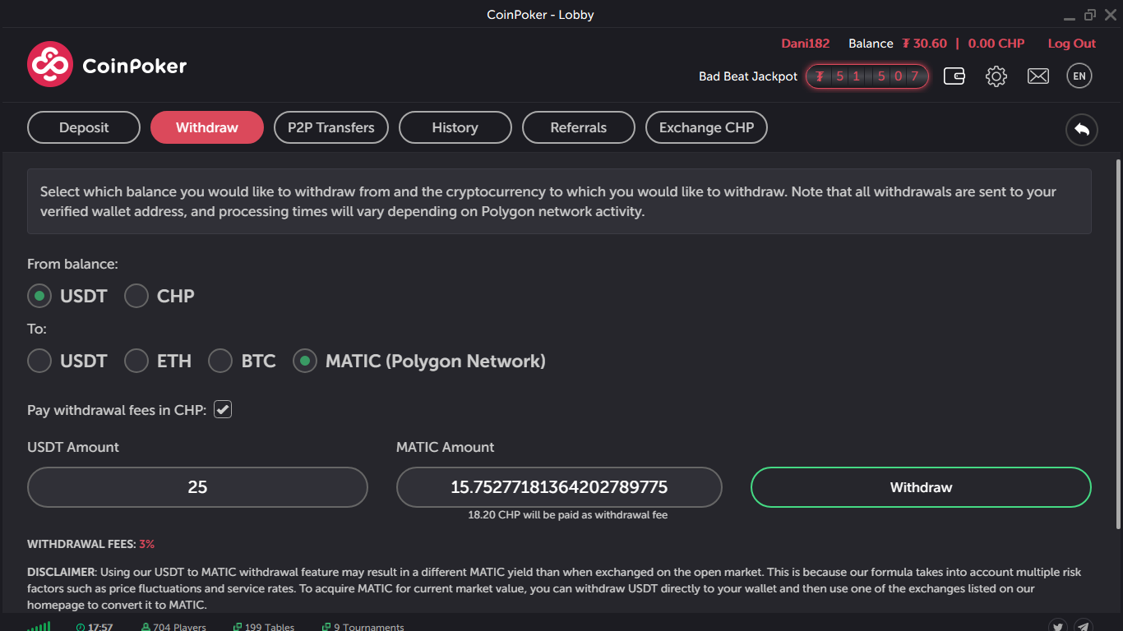Image resolution: width=1123 pixels, height=631 pixels.
Task: Choose MATIC (Polygon Network) as withdrawal currency
Action: (305, 361)
